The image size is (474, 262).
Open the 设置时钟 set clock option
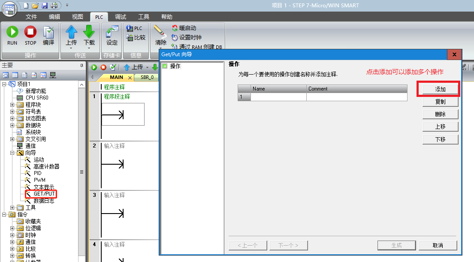point(187,37)
